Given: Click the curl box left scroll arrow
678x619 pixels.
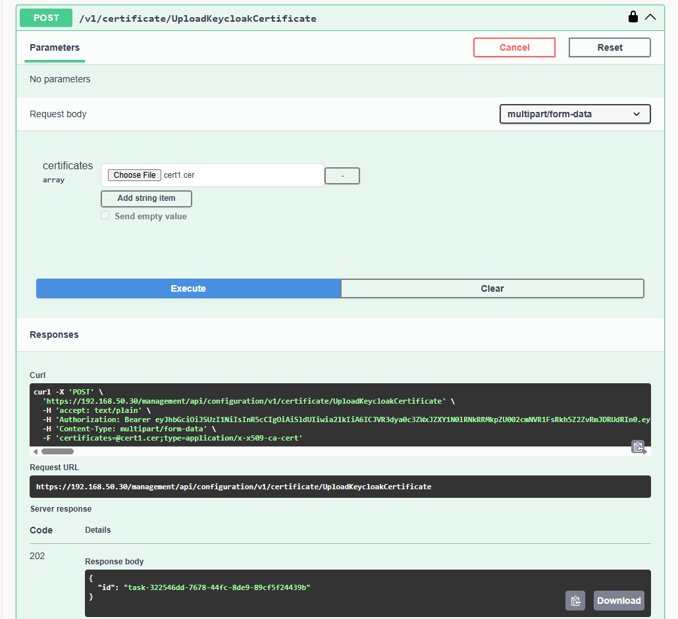Looking at the screenshot, I should [35, 452].
